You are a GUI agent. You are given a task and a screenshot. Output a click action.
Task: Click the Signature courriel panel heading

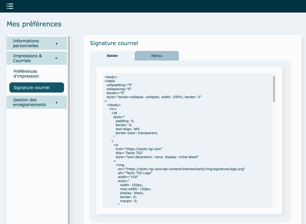pos(114,43)
